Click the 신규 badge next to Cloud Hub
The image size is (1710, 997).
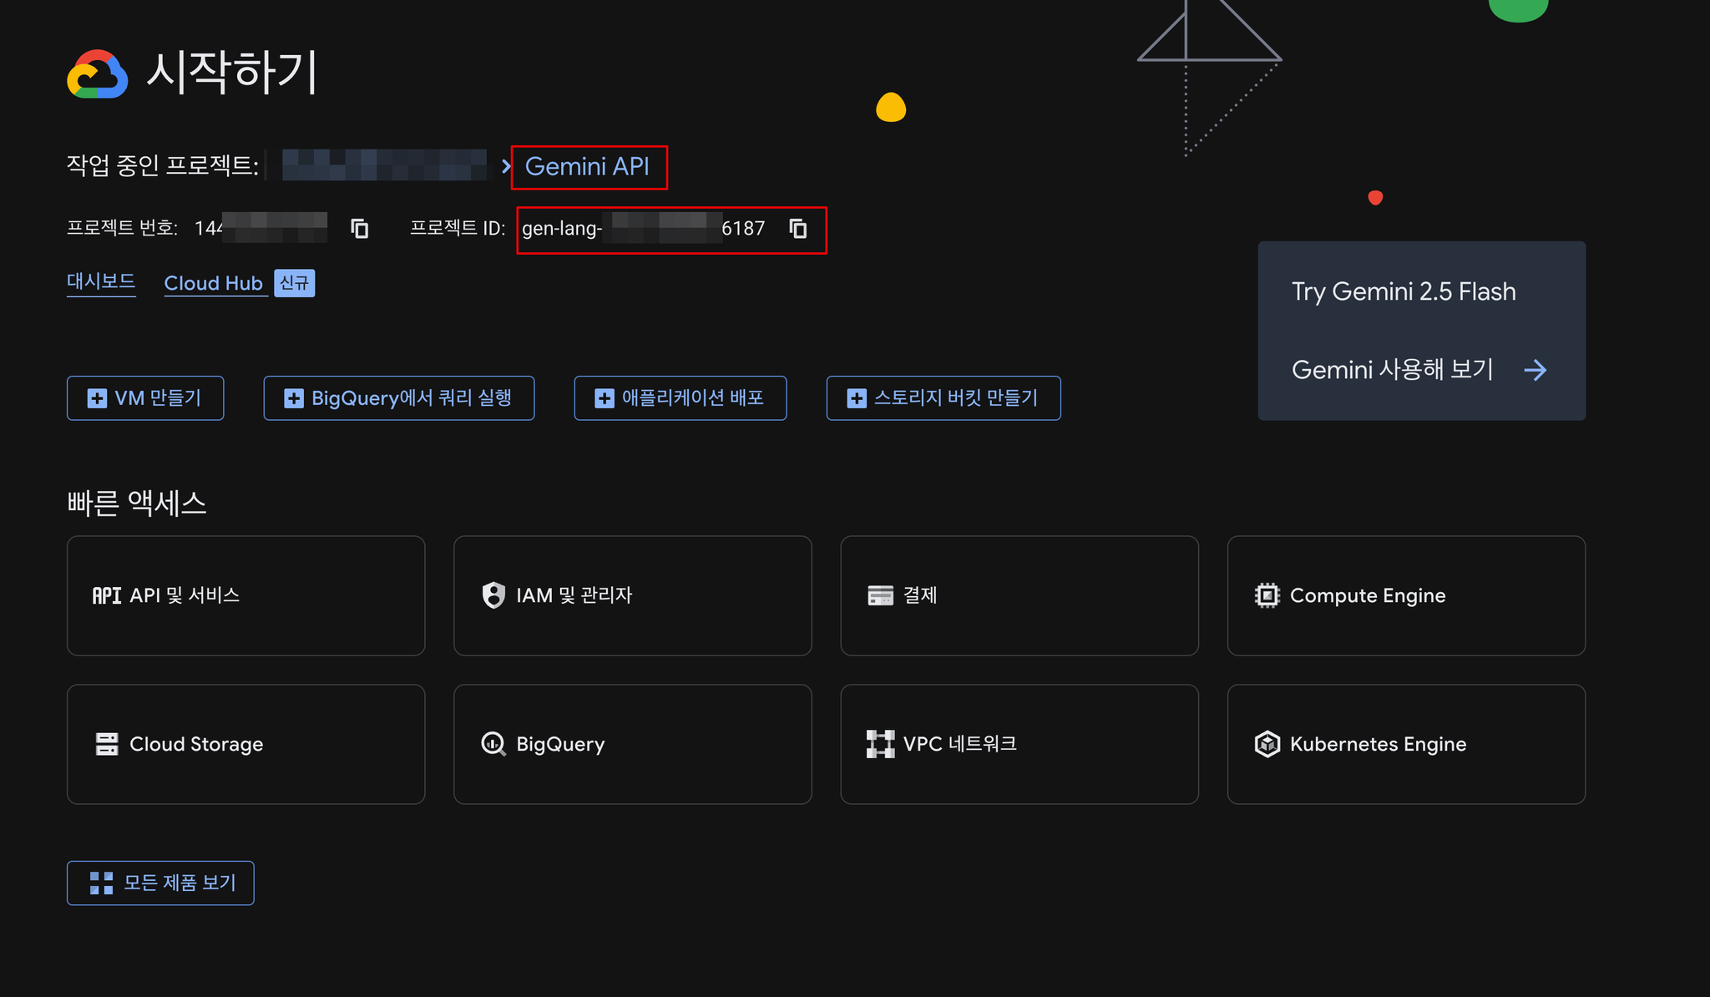coord(294,283)
